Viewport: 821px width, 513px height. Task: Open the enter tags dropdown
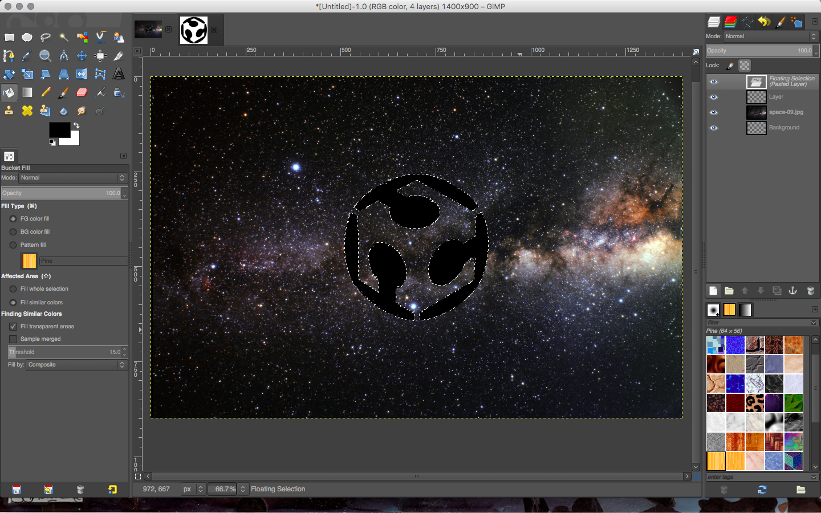(814, 477)
